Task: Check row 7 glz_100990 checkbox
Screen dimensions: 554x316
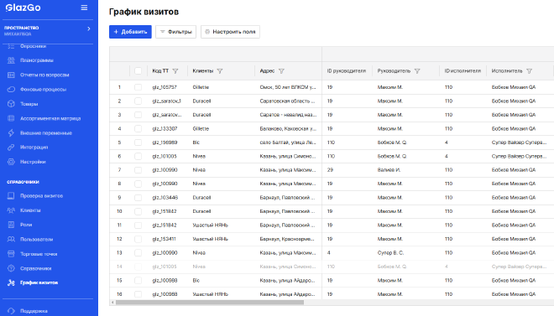Action: click(138, 170)
